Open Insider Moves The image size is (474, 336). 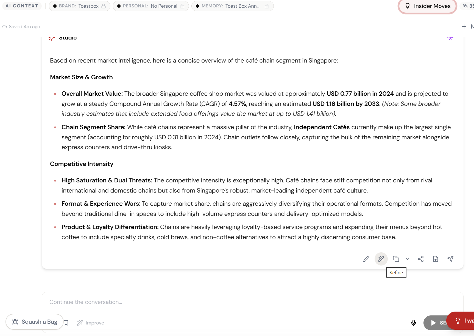[427, 6]
